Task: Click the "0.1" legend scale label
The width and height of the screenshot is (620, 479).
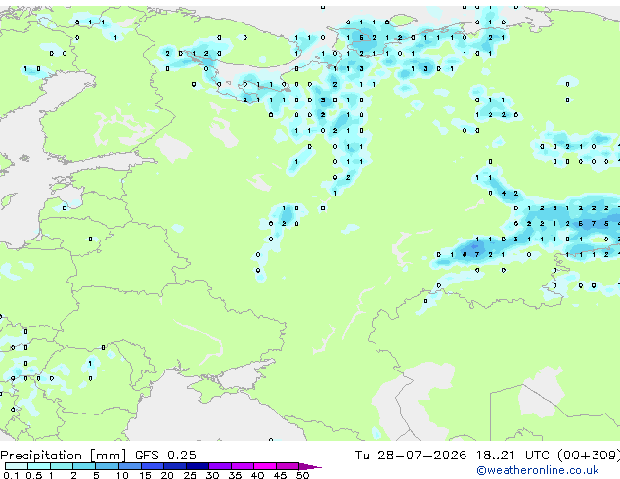Action: click(x=12, y=475)
